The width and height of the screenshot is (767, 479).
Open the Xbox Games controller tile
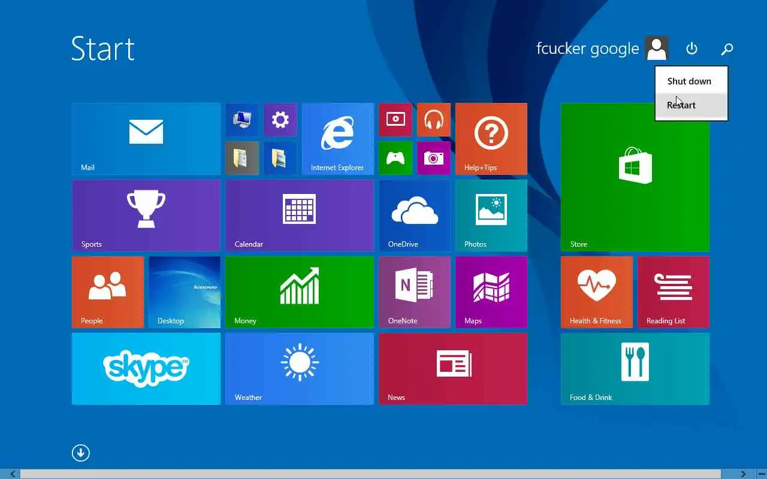click(x=395, y=158)
